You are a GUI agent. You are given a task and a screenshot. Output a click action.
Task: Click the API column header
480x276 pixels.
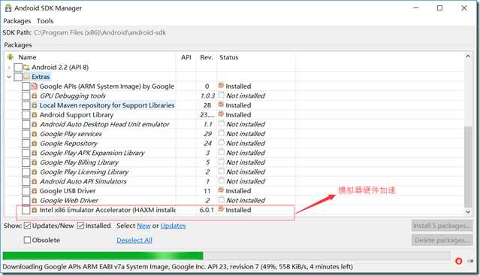click(186, 57)
